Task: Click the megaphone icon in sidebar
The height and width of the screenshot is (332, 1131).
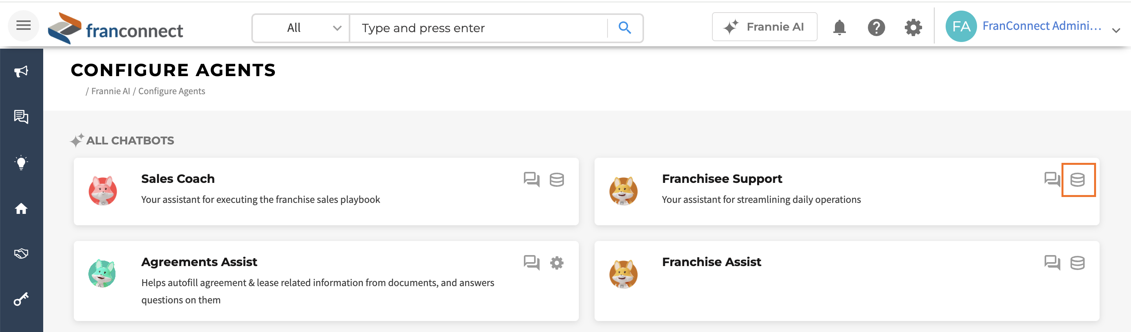Action: pos(21,71)
